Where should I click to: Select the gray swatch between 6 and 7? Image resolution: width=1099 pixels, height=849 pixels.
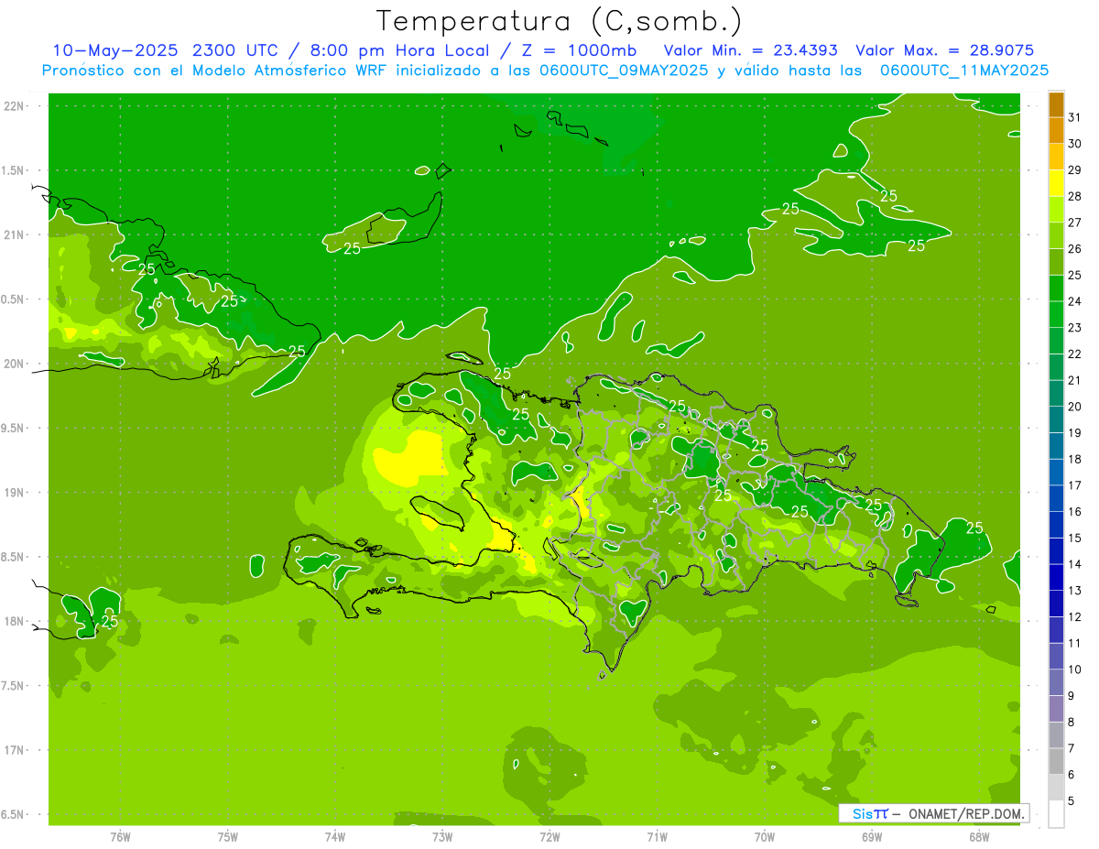tap(1056, 762)
